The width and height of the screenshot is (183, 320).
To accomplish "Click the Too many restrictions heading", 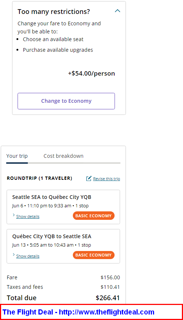I will pos(54,12).
